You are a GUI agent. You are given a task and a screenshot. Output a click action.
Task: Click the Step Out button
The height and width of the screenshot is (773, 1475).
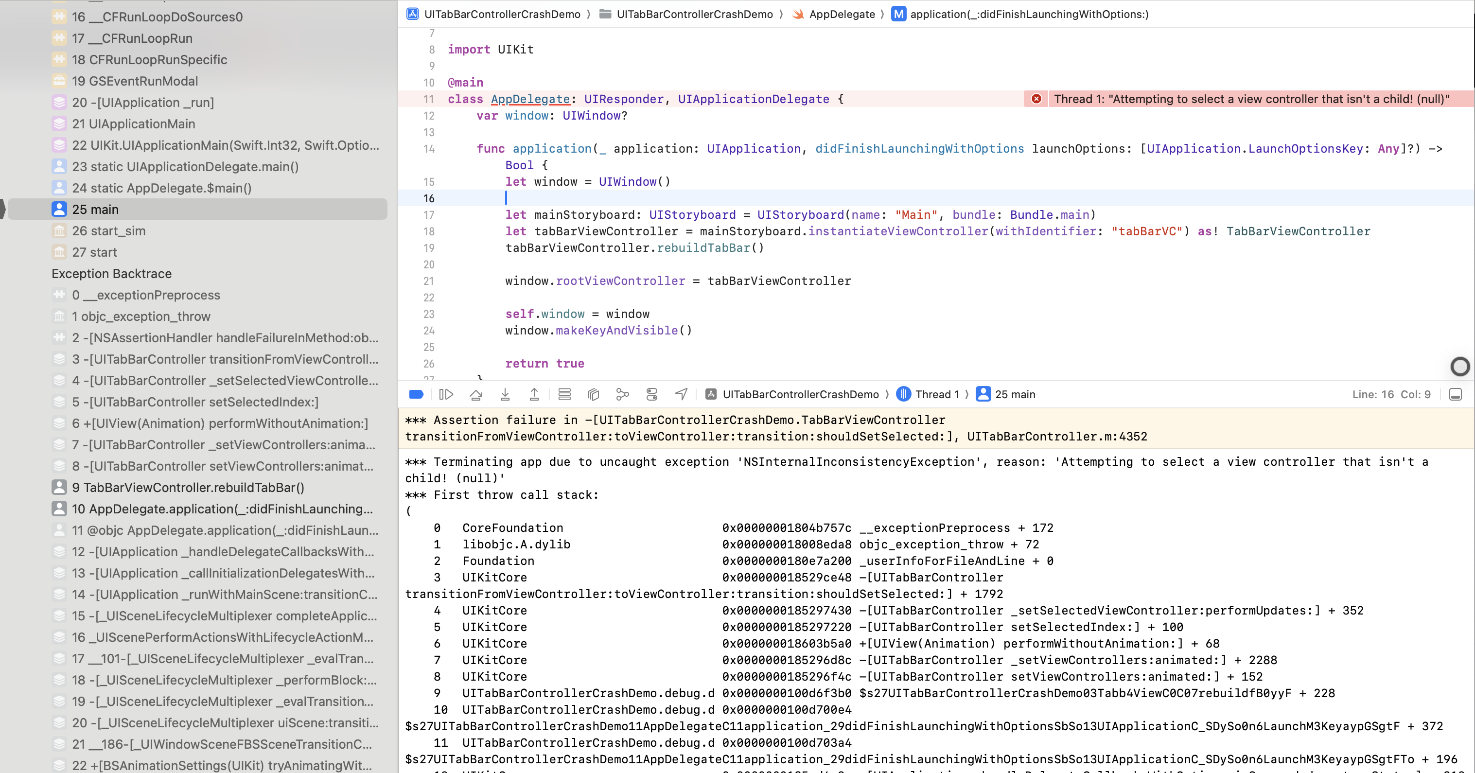534,394
